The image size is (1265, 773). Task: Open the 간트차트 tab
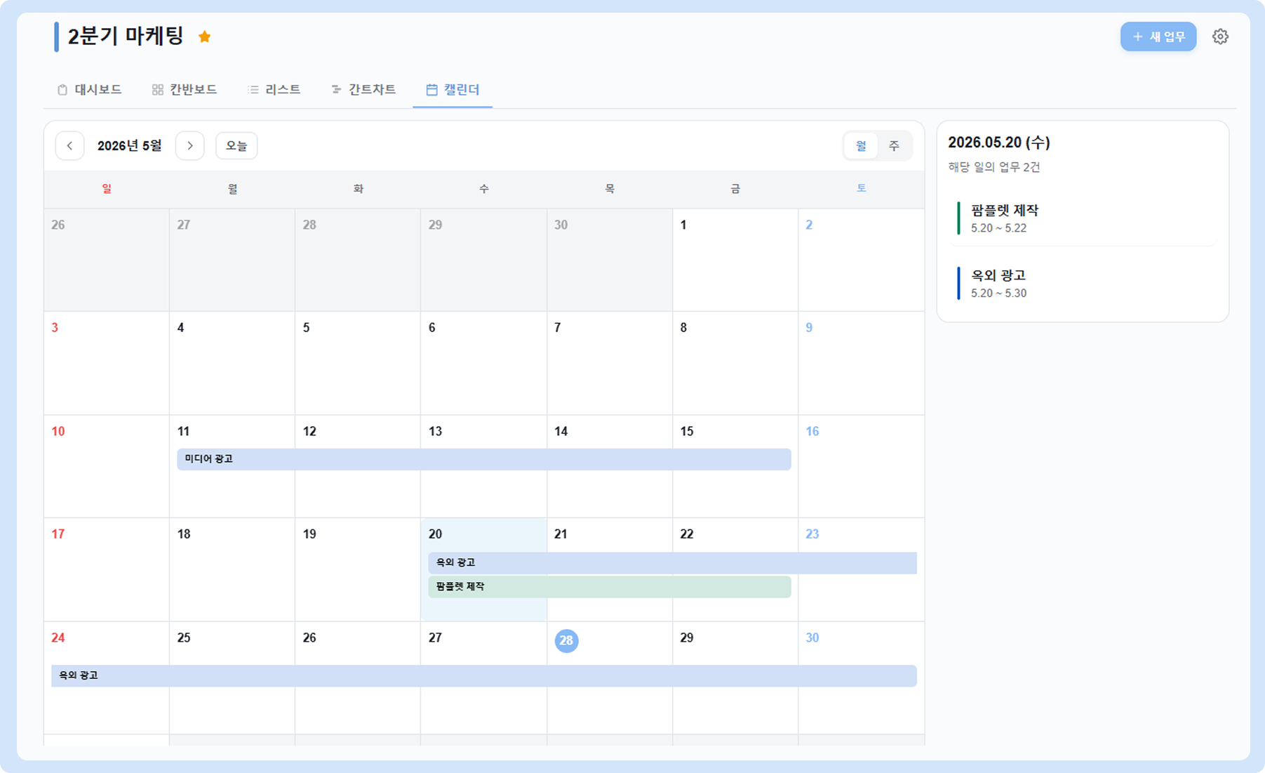(363, 90)
